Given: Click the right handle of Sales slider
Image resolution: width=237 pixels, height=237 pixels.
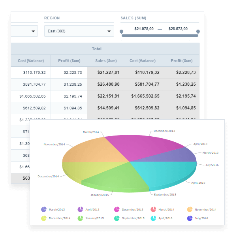Looking at the screenshot, I should 198,32.
